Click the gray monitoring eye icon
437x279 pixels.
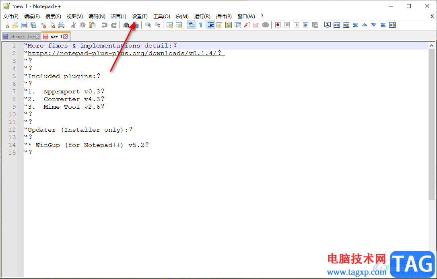pos(266,25)
